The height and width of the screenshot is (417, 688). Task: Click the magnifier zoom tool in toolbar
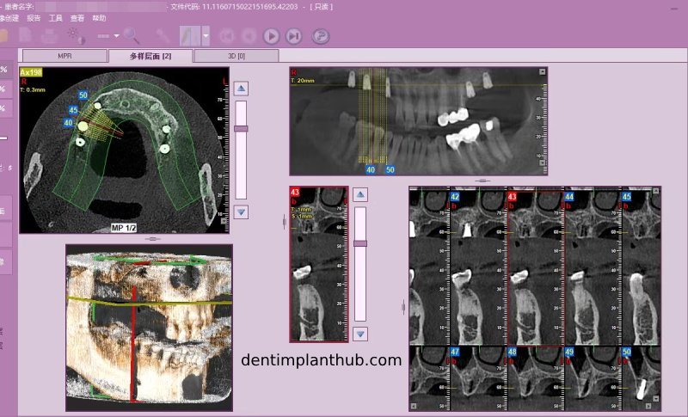131,35
